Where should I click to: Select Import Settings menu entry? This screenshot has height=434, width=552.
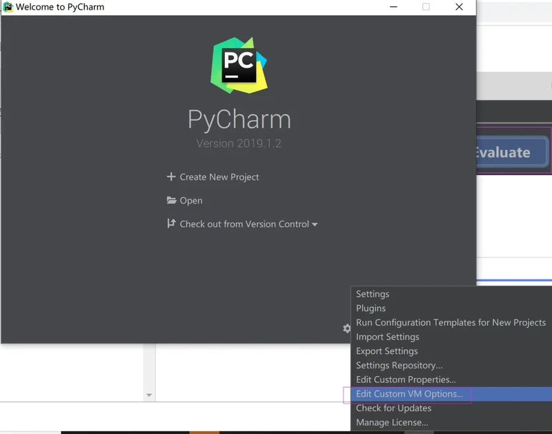pyautogui.click(x=387, y=337)
